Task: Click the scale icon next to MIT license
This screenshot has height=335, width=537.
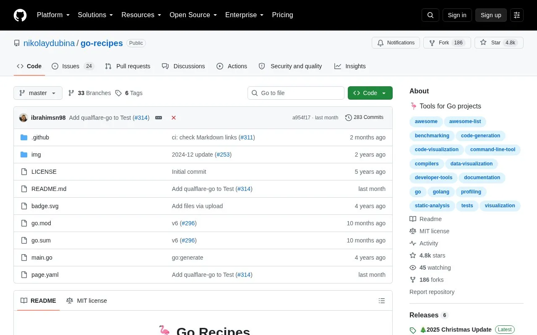Action: [x=413, y=231]
